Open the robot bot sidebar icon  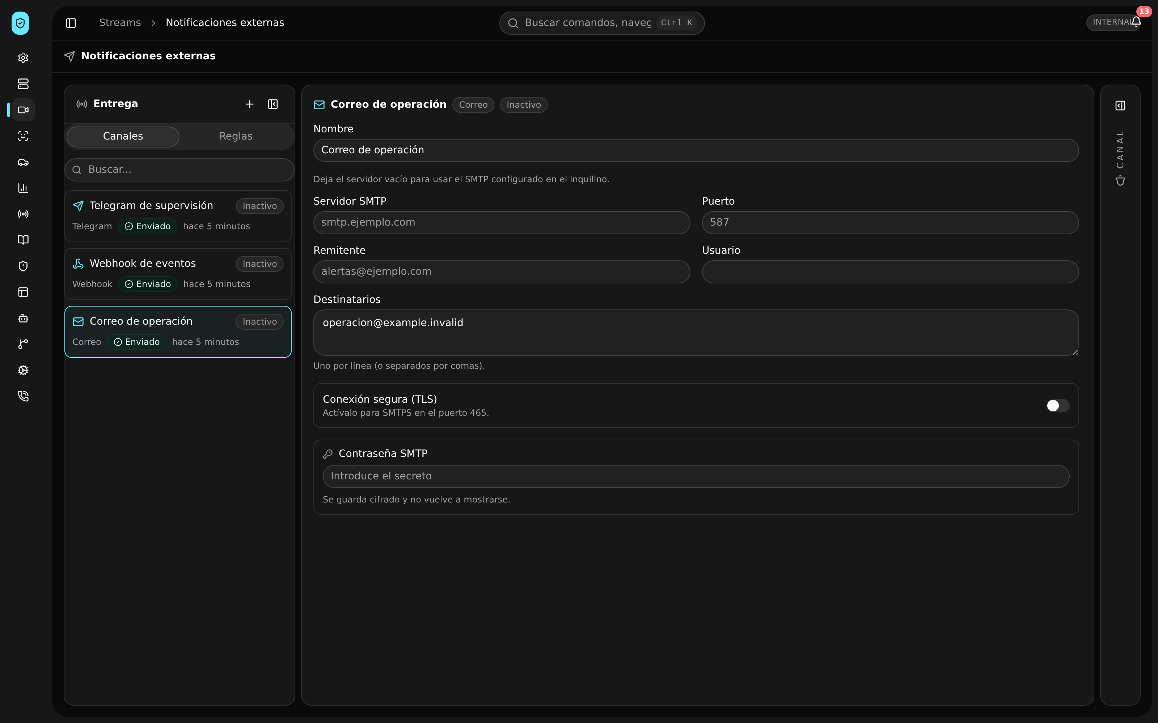point(23,318)
